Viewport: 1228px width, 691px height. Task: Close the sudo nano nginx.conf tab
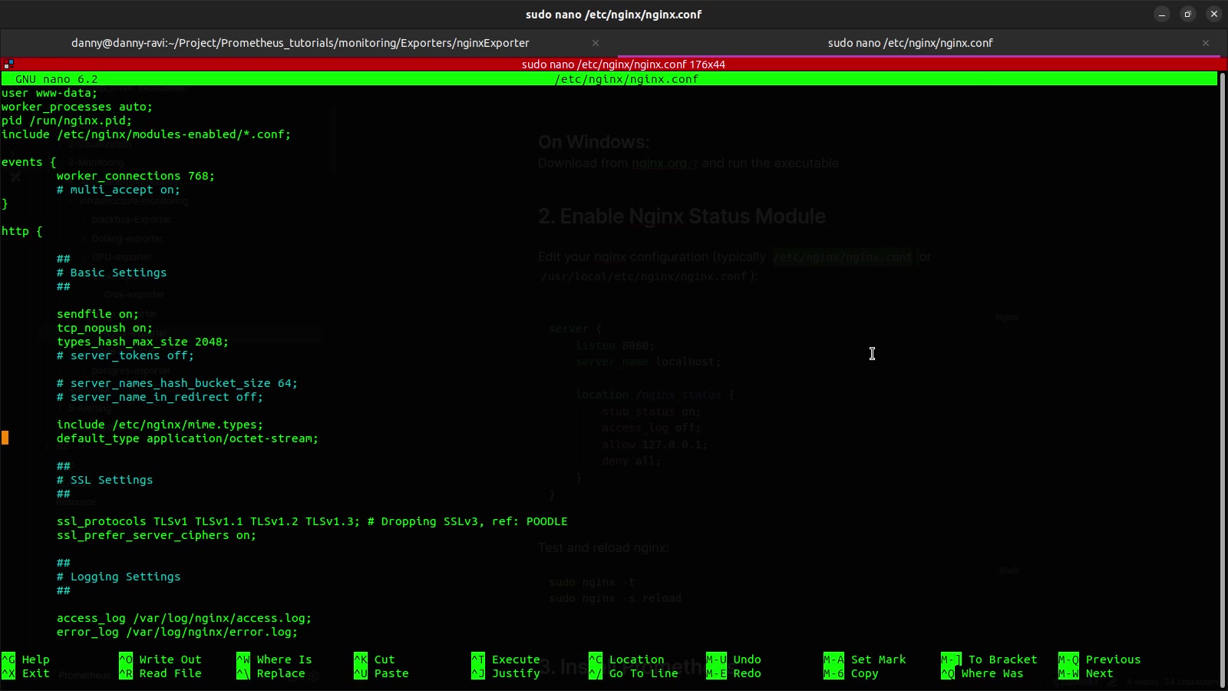[1206, 43]
